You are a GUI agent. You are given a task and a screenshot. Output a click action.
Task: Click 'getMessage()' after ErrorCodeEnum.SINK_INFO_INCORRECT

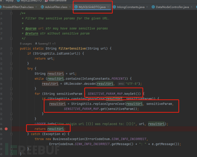(x=122, y=144)
